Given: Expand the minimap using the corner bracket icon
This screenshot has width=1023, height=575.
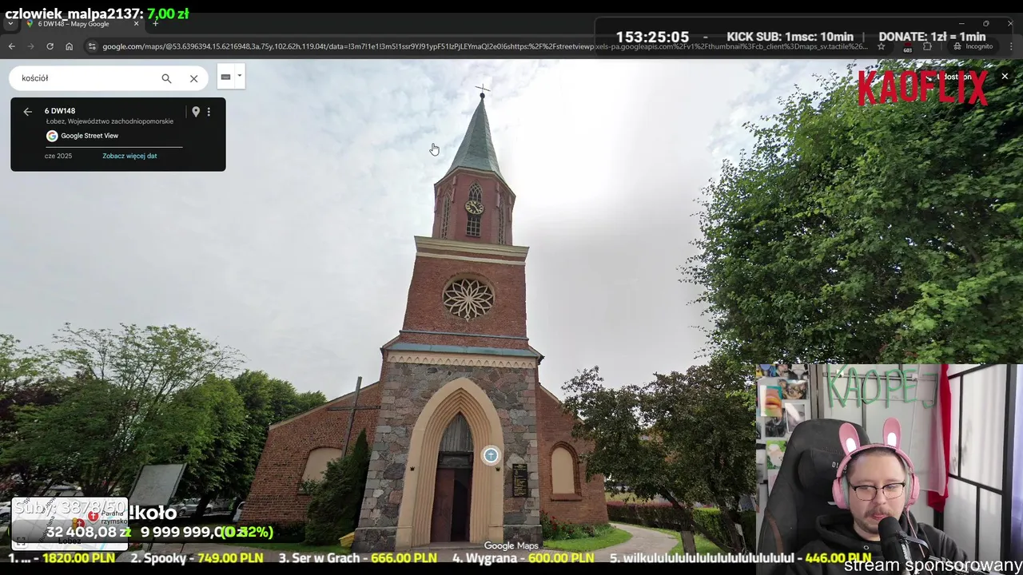Looking at the screenshot, I should click(19, 543).
